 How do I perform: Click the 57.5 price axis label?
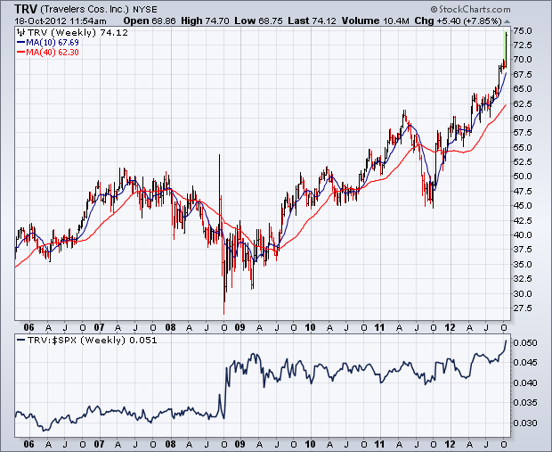pyautogui.click(x=523, y=133)
